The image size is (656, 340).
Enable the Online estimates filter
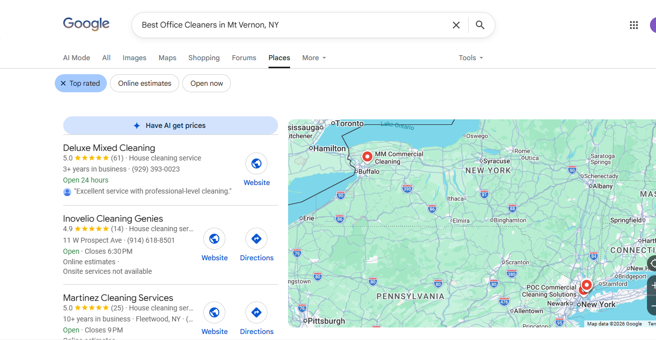tap(145, 83)
